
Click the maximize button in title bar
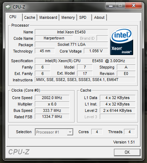pos(120,6)
